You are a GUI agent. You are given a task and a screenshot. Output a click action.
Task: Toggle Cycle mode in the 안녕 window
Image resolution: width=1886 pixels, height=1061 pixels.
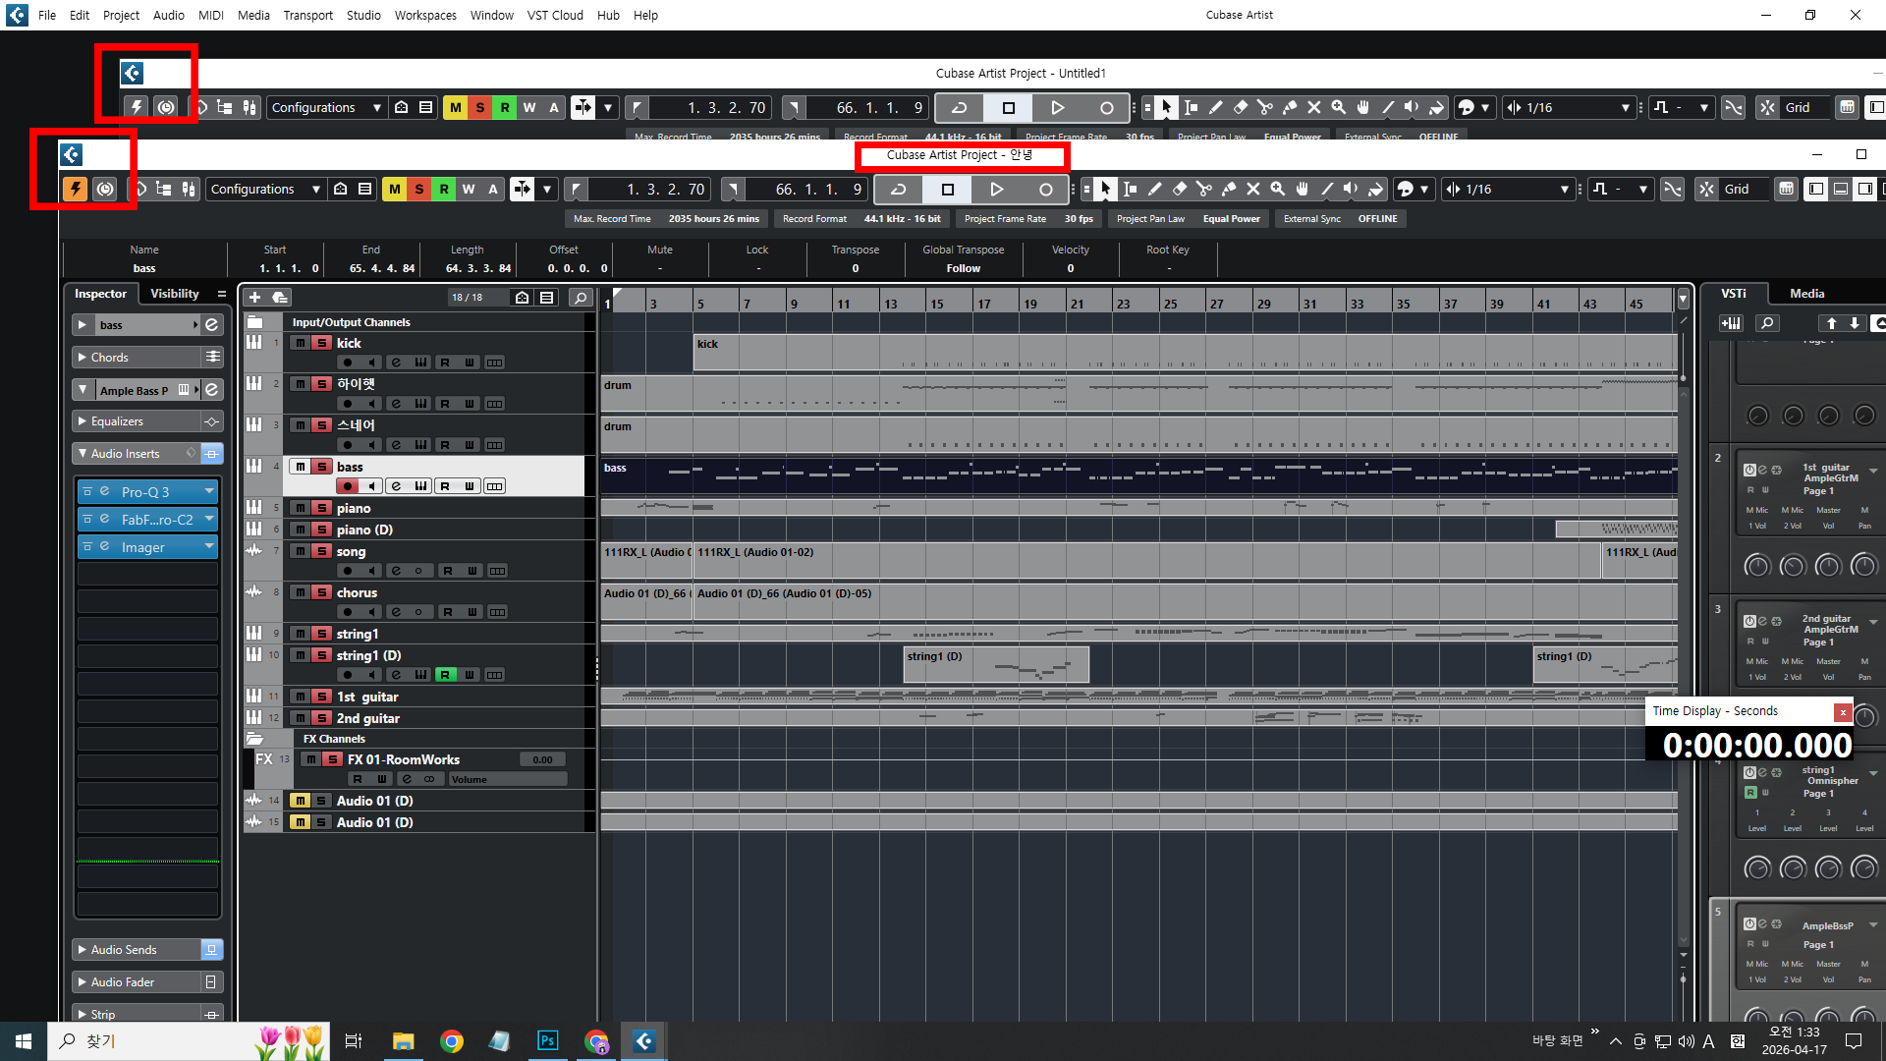[898, 190]
